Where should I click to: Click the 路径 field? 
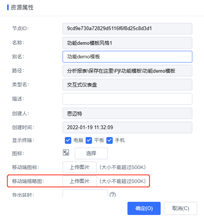click(127, 71)
